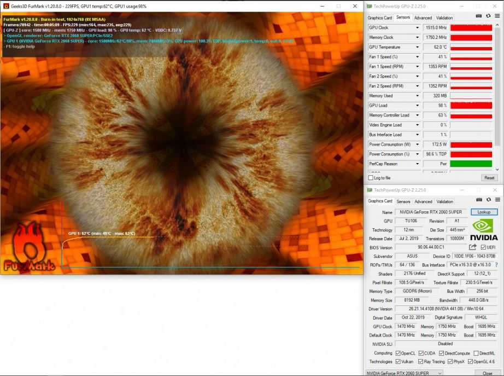Expand the PerfCap Reason sensor dropdown
Image resolution: width=504 pixels, height=376 pixels.
[418, 164]
